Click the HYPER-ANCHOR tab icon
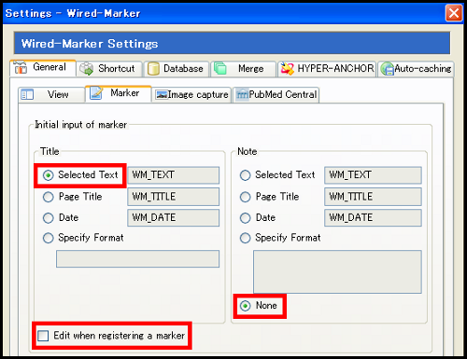The width and height of the screenshot is (467, 359). click(287, 69)
